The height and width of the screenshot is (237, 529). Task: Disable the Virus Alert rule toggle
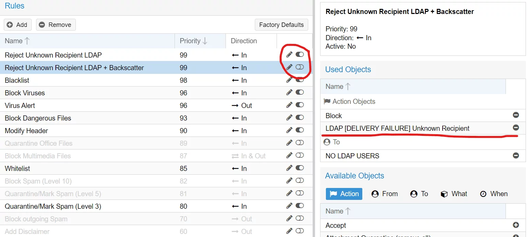point(300,105)
